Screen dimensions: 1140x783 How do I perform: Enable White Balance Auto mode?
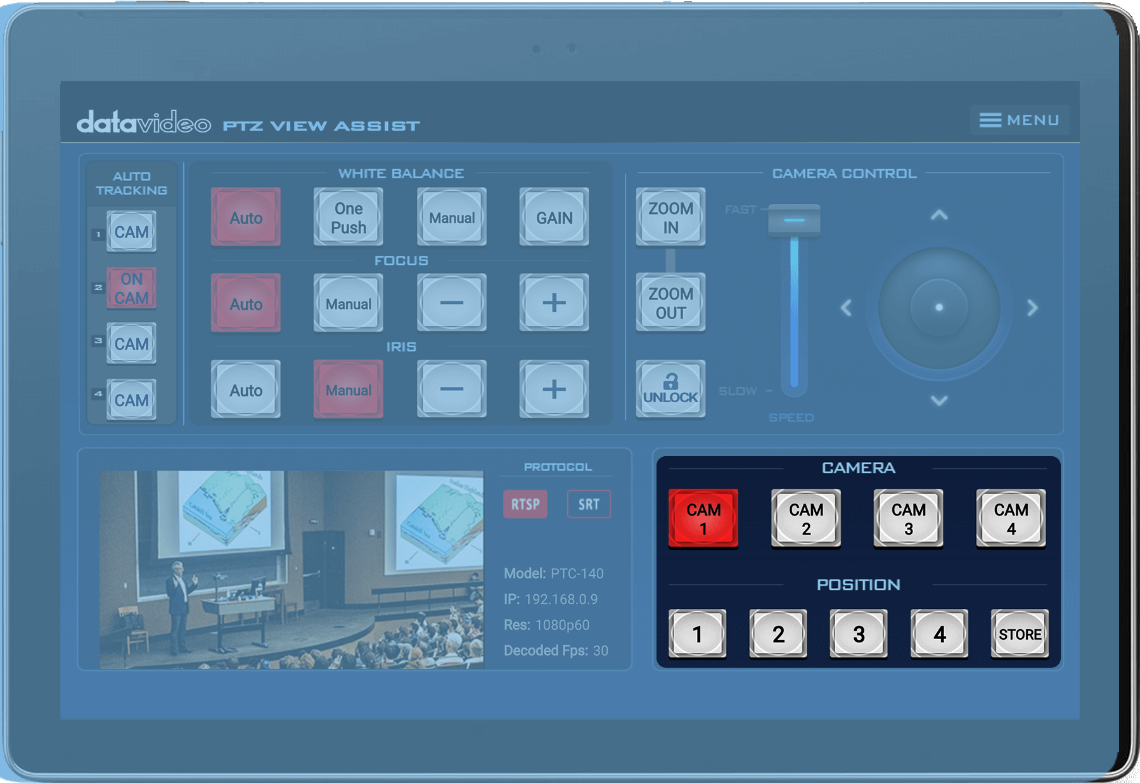pyautogui.click(x=246, y=217)
